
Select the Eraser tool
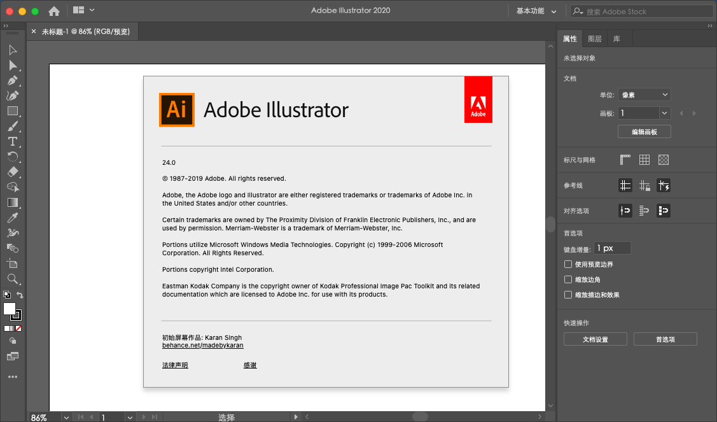[x=12, y=172]
